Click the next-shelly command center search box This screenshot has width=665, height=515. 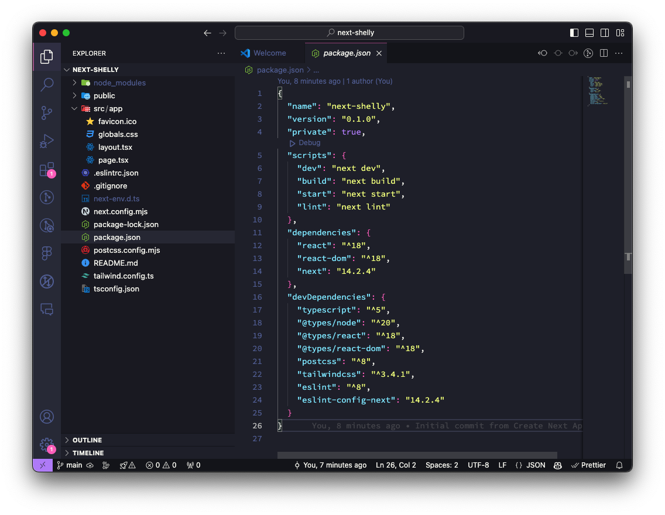pos(349,33)
